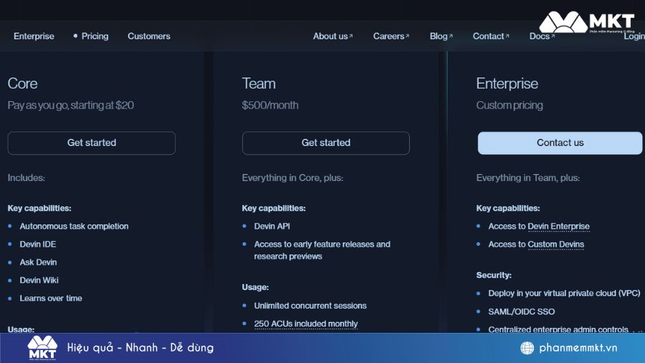Click Get started under Core plan
Viewport: 645px width, 363px height.
pos(91,143)
